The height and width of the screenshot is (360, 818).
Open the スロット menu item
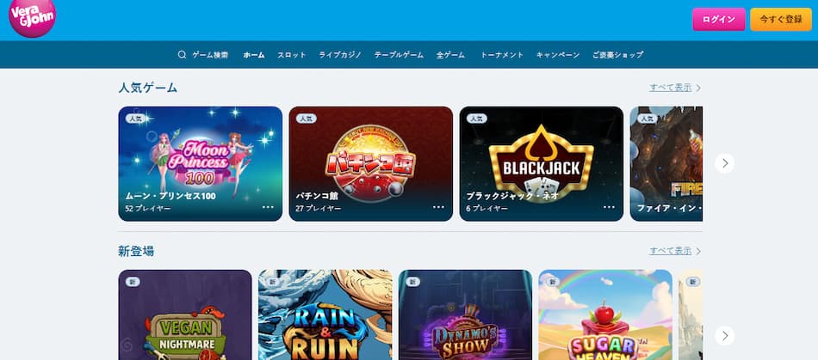point(292,55)
